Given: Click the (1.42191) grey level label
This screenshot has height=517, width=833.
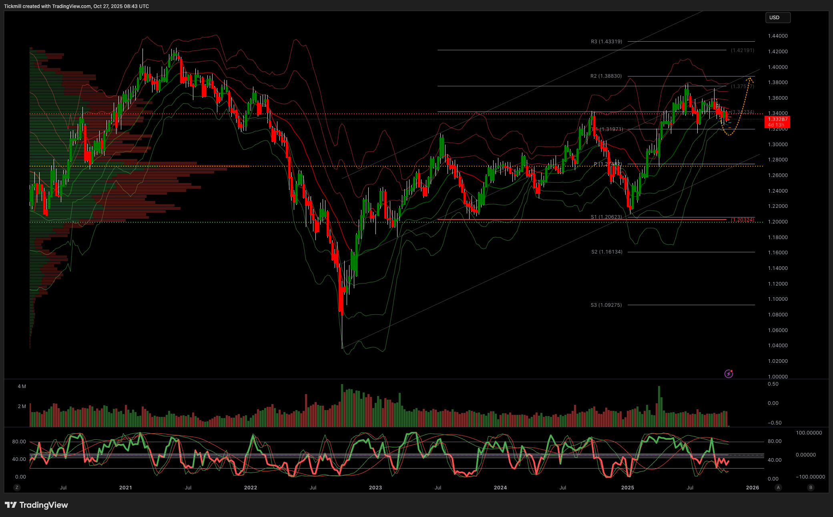Looking at the screenshot, I should click(742, 50).
